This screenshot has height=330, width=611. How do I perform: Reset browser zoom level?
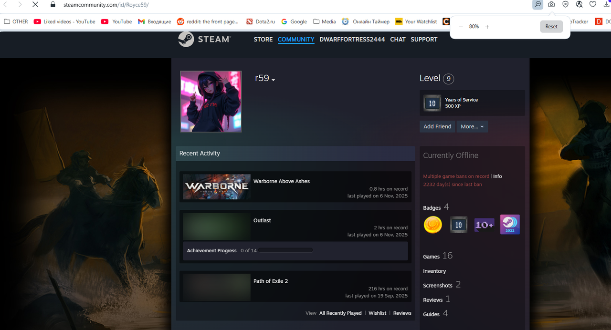click(x=551, y=27)
